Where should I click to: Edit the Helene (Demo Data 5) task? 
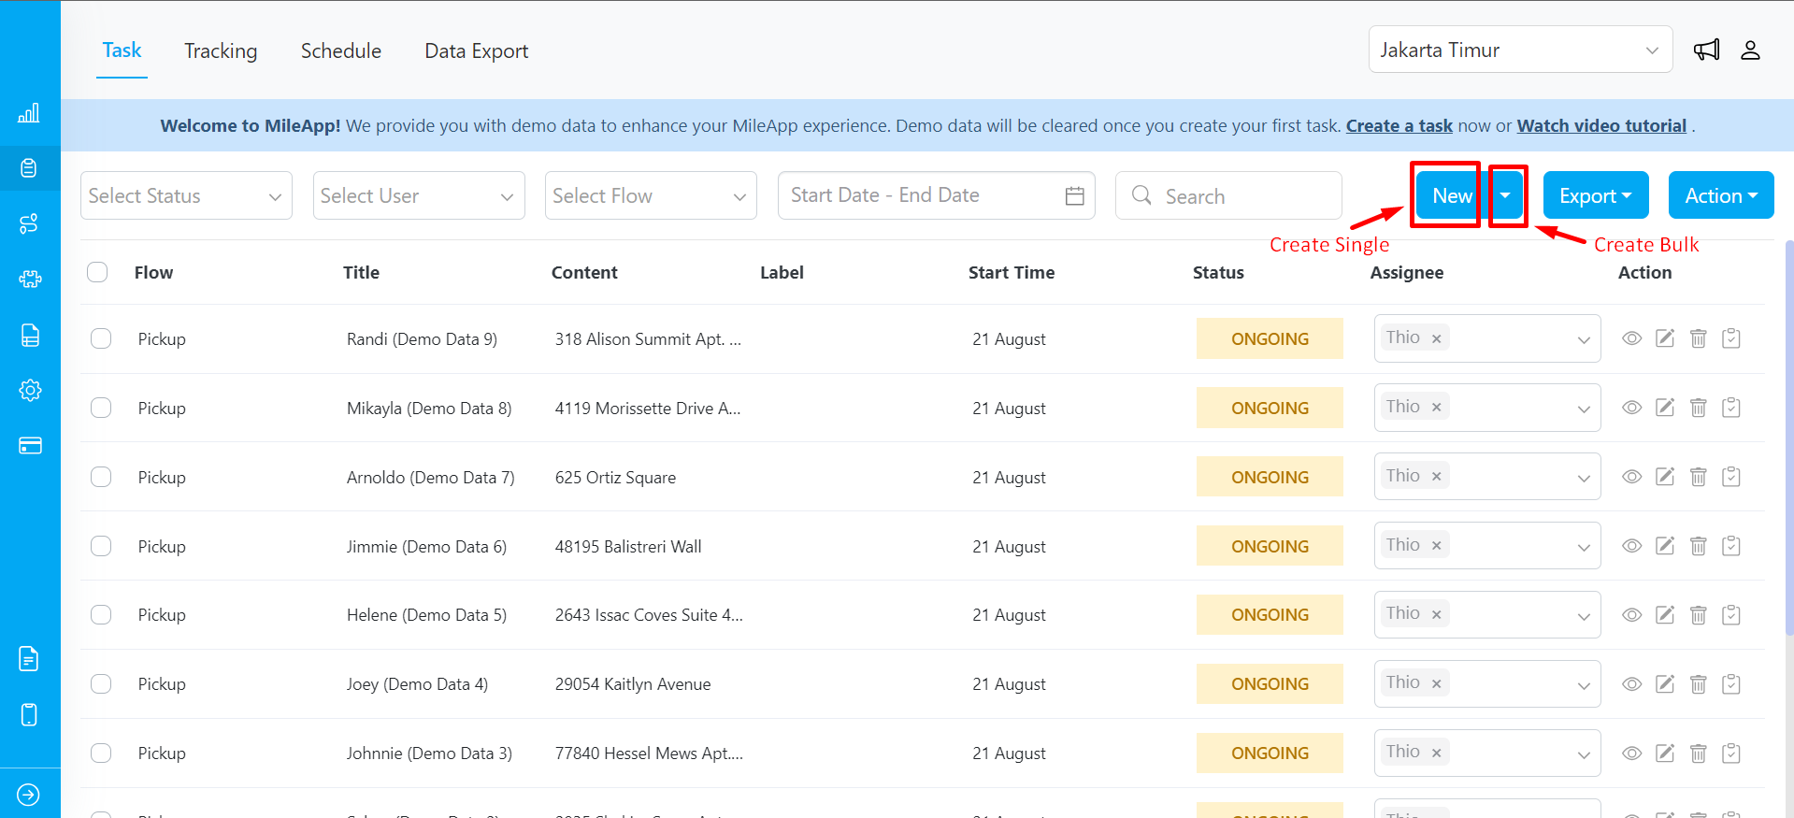[x=1665, y=614]
